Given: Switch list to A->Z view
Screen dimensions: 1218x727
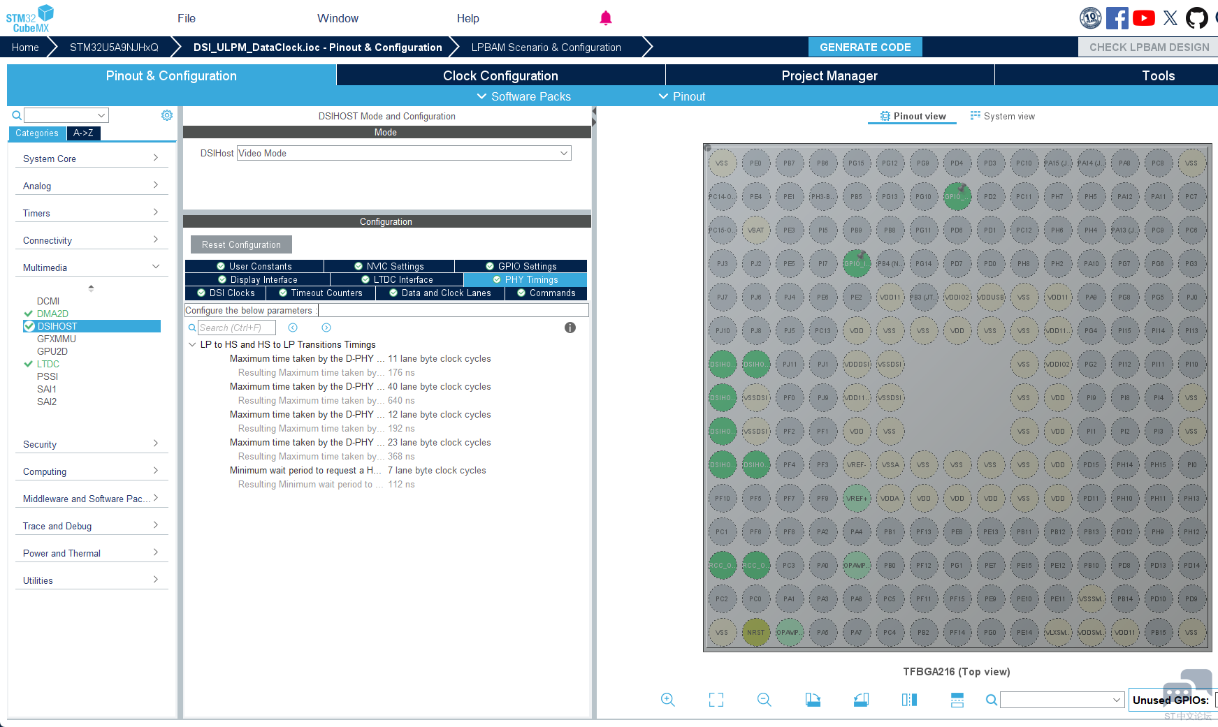Looking at the screenshot, I should click(x=83, y=133).
